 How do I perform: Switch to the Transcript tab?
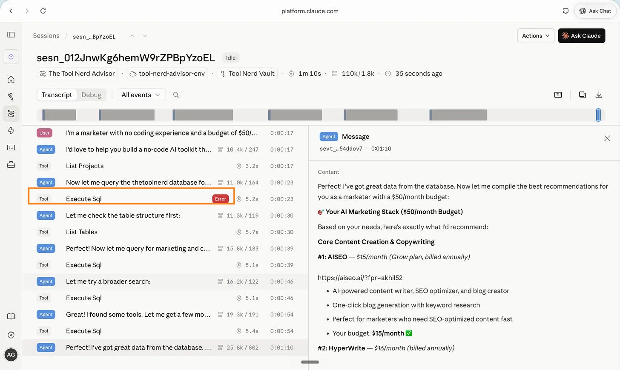click(57, 95)
